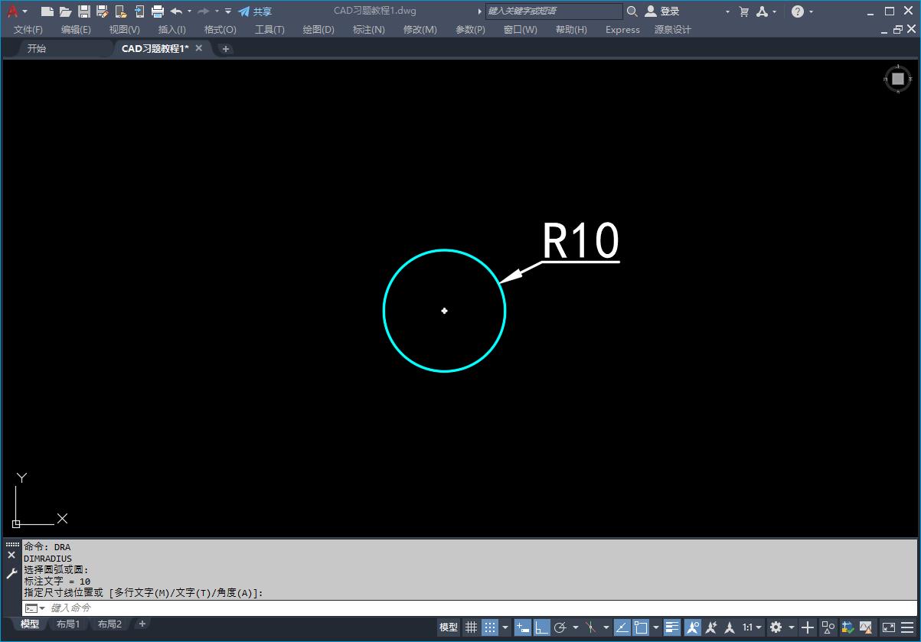Add a new drawing tab with plus
The width and height of the screenshot is (921, 642).
tap(225, 48)
